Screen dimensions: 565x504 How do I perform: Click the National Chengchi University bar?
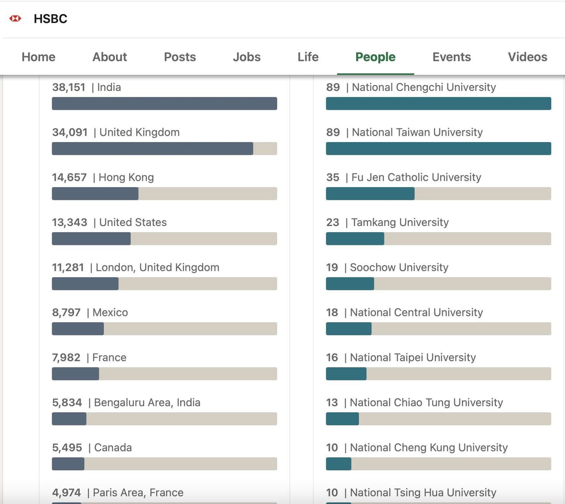point(438,104)
